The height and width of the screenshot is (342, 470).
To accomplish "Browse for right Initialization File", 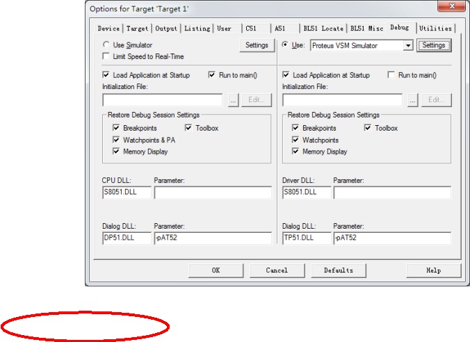I will tap(413, 100).
